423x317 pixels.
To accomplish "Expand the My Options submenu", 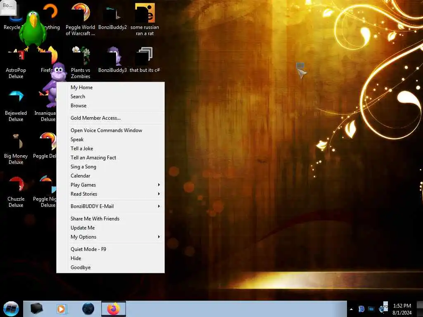I will pyautogui.click(x=110, y=237).
